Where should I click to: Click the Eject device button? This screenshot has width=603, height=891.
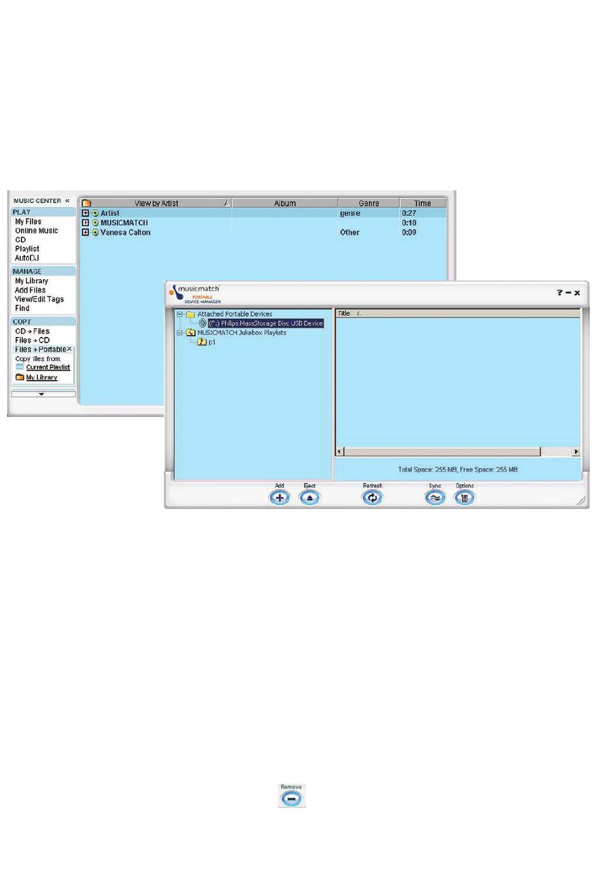coord(309,498)
